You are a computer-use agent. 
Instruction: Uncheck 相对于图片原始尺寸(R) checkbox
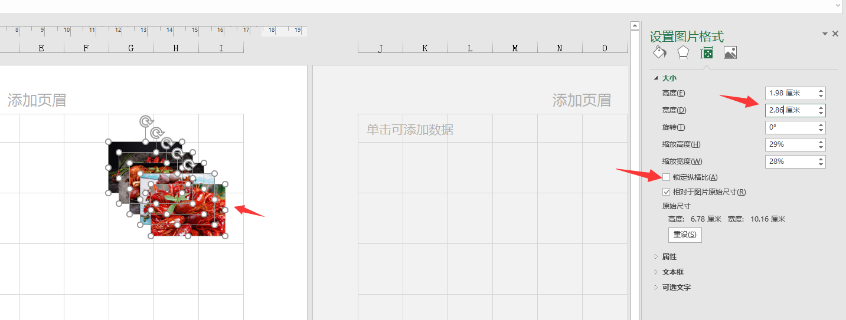pos(667,192)
